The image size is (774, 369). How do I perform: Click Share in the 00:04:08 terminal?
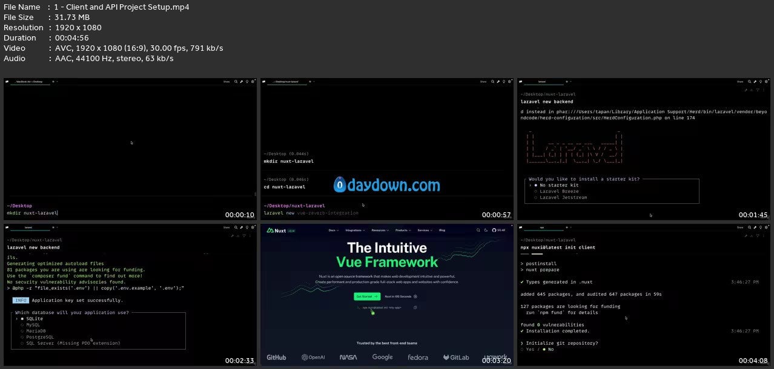tap(740, 228)
